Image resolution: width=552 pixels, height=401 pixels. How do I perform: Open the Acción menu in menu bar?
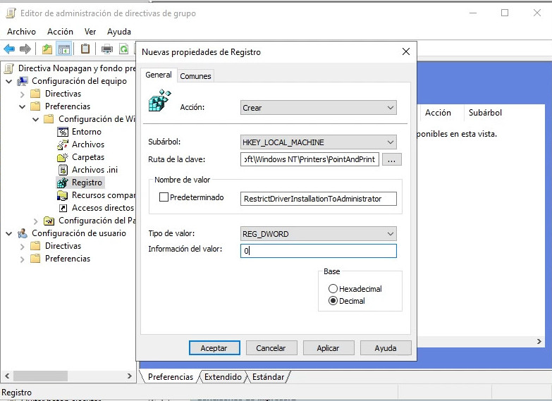tap(60, 32)
